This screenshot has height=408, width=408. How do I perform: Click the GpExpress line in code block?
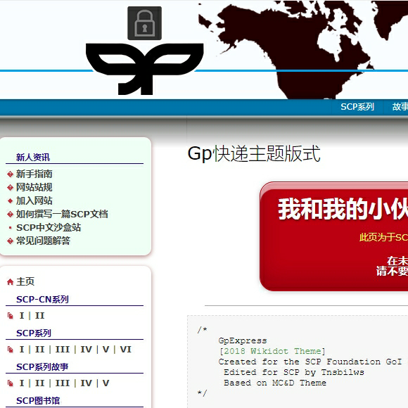(x=243, y=340)
